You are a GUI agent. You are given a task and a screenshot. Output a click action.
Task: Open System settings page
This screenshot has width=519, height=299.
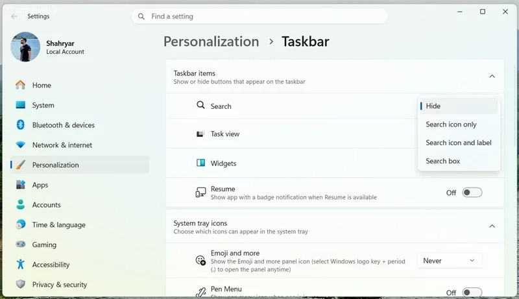pyautogui.click(x=79, y=105)
